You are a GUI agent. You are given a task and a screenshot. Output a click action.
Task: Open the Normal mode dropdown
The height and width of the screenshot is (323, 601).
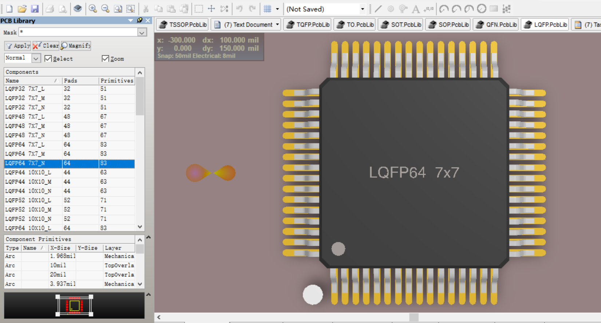pos(36,58)
